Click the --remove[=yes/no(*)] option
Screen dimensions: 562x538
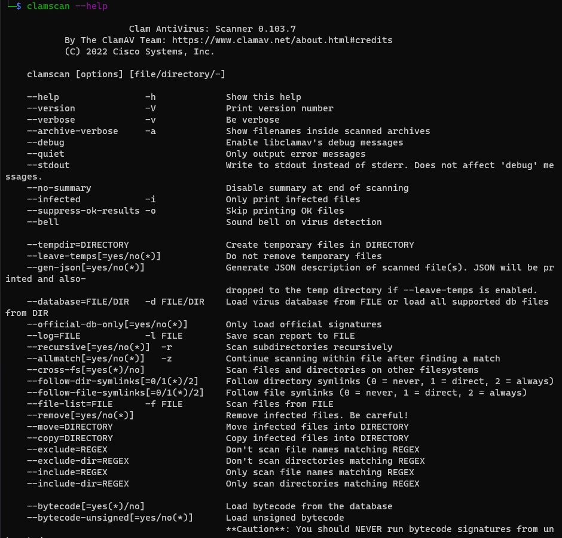coord(80,415)
